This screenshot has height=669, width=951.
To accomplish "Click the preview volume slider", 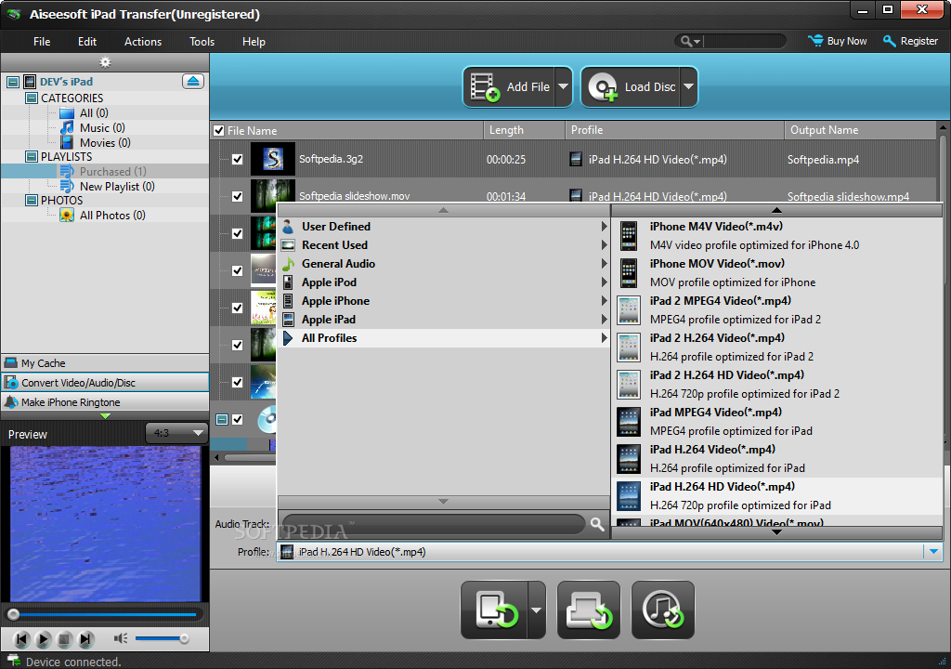I will coord(162,638).
